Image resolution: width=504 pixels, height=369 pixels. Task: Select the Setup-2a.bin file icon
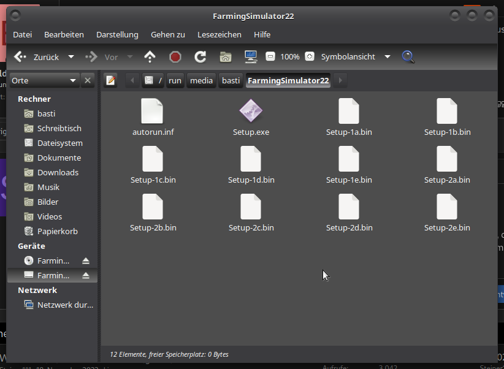[x=447, y=159]
